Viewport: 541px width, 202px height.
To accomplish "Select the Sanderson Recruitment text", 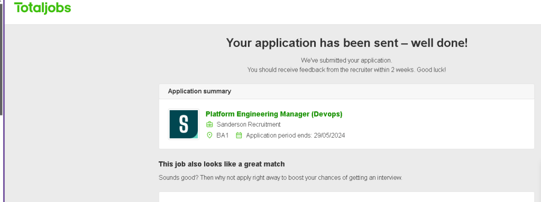I will [x=249, y=124].
